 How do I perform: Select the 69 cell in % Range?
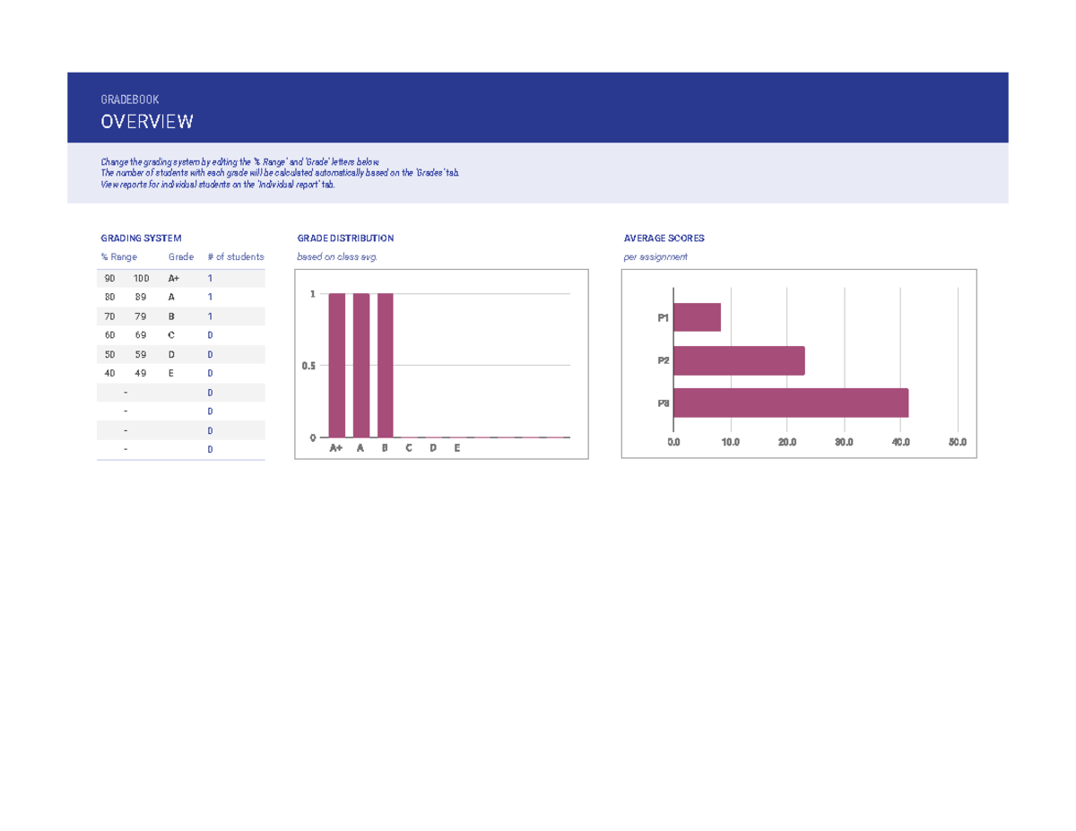tap(142, 335)
